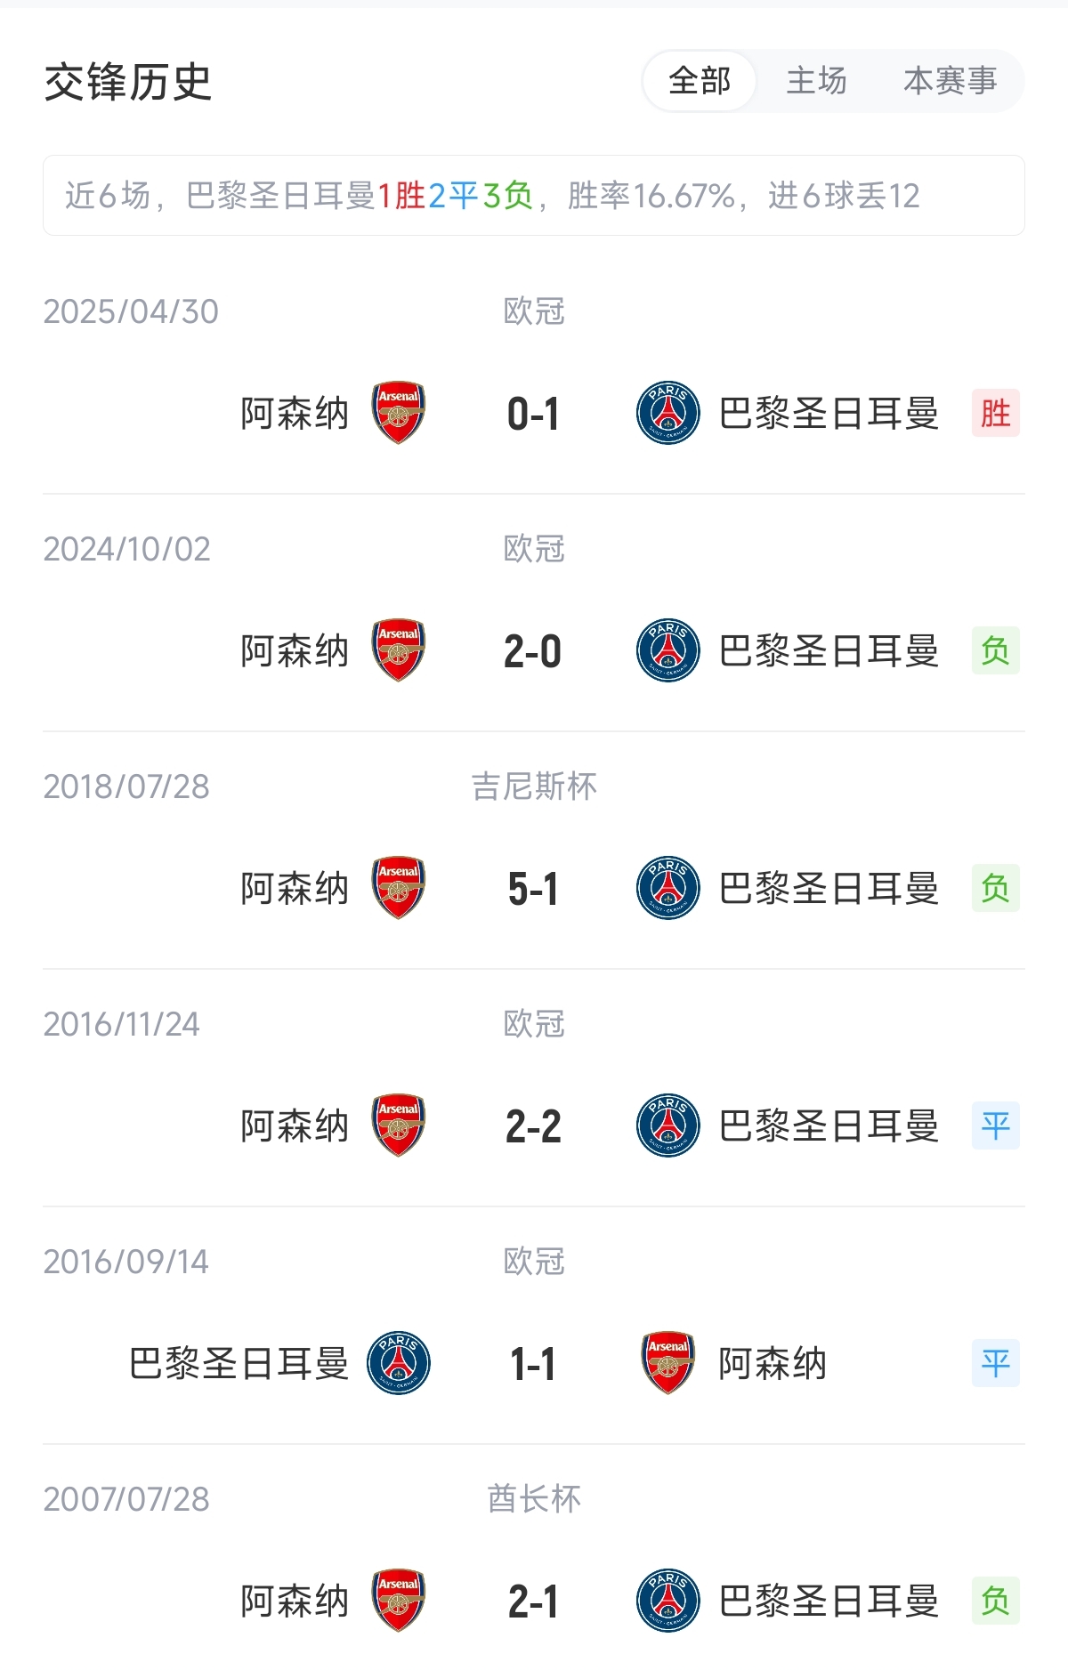Click Arsenal crest in the 2-2 match
The height and width of the screenshot is (1670, 1068).
(398, 1125)
